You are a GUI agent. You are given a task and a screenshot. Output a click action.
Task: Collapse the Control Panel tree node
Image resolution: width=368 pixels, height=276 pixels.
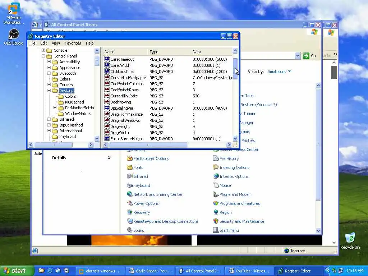[x=43, y=56]
